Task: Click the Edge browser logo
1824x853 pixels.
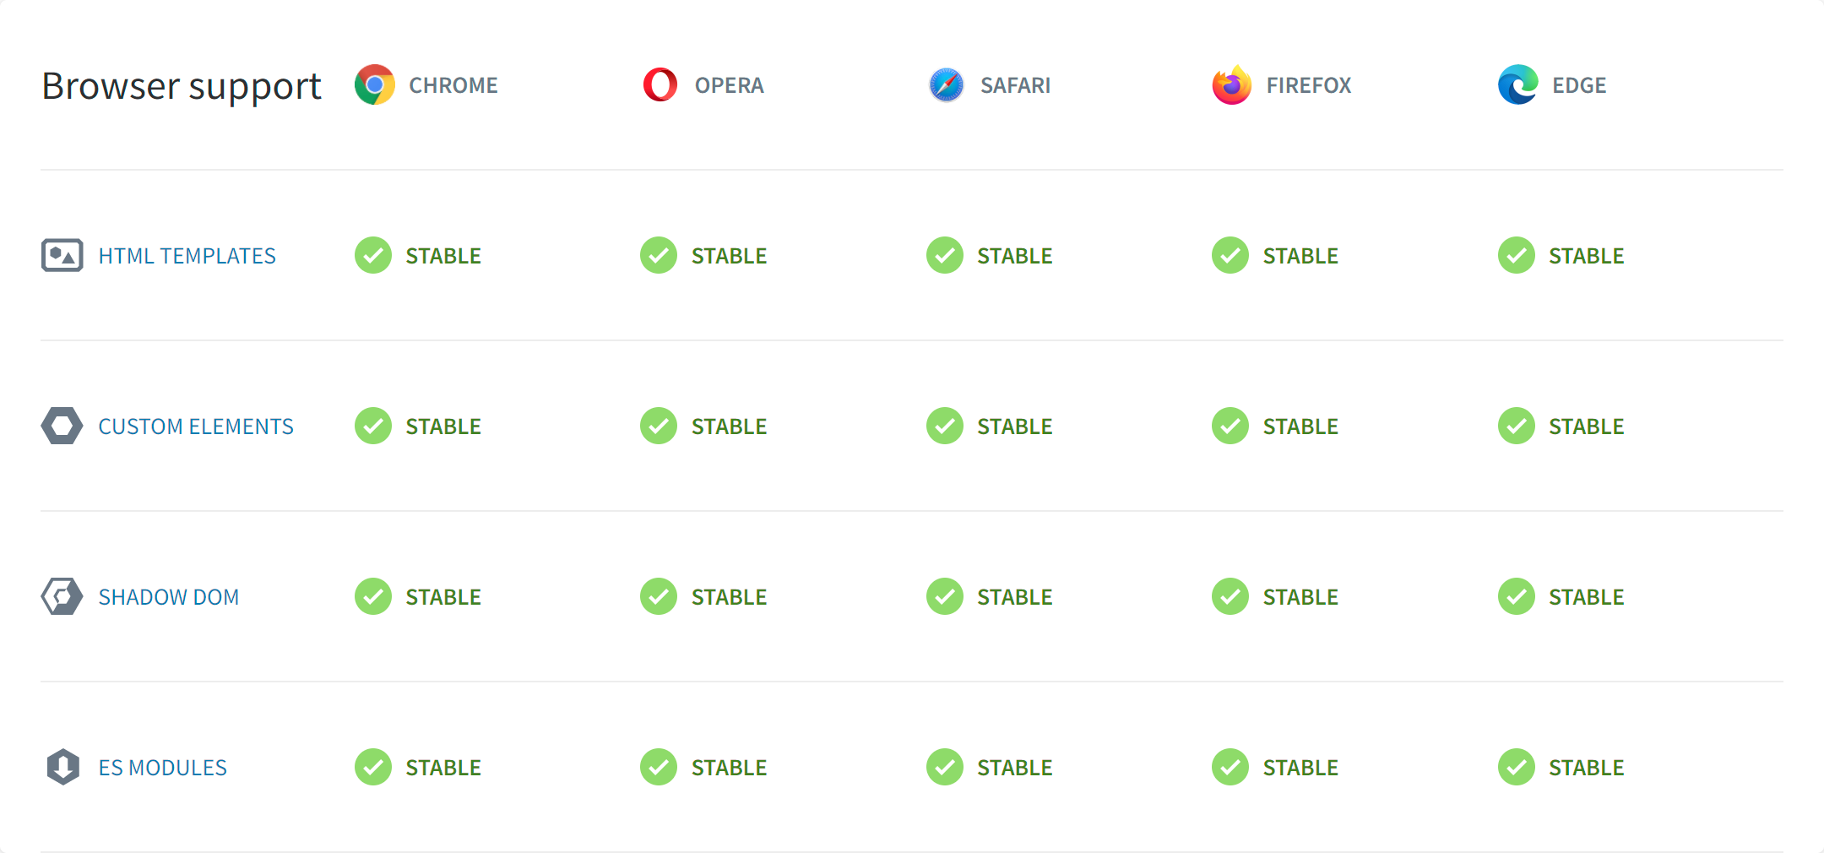Action: click(1517, 85)
